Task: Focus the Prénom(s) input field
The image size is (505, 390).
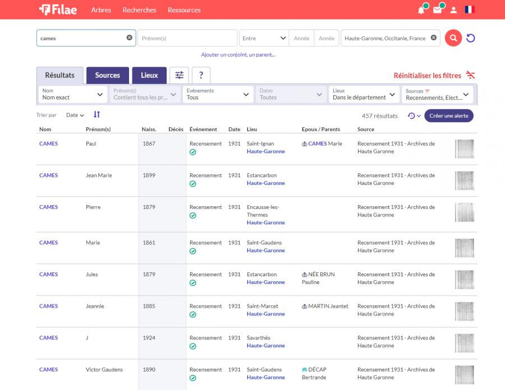Action: coord(187,38)
